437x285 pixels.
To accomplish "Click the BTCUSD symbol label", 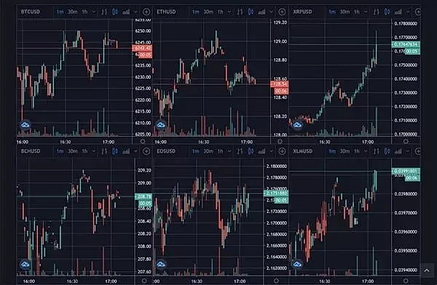I will pyautogui.click(x=31, y=12).
